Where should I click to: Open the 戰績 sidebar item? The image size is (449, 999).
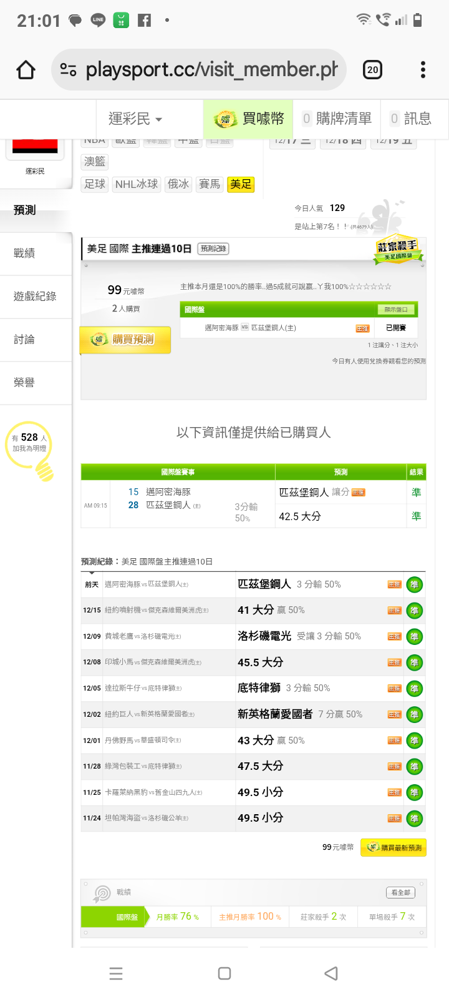click(x=36, y=253)
